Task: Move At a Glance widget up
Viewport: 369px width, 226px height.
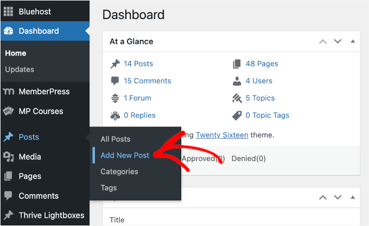Action: point(323,41)
